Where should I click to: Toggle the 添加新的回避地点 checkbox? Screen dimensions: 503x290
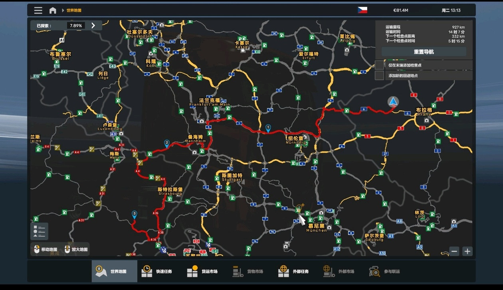(379, 75)
